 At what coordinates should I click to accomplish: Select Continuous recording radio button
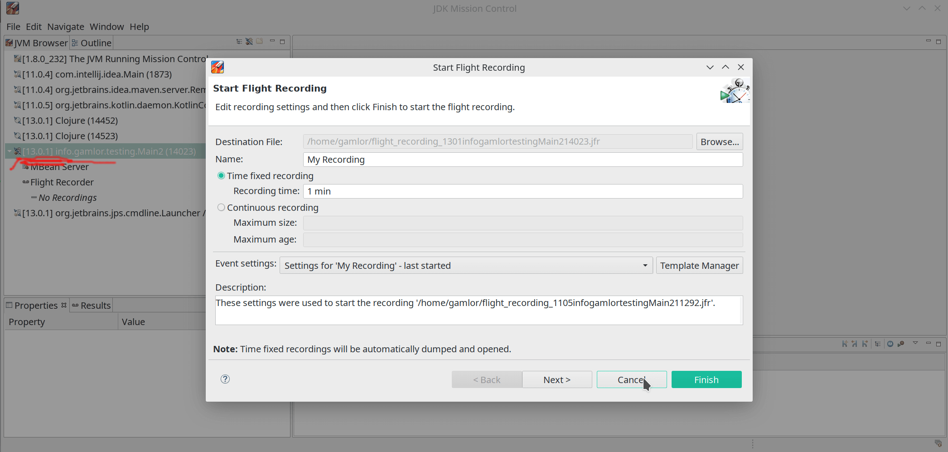click(x=221, y=207)
